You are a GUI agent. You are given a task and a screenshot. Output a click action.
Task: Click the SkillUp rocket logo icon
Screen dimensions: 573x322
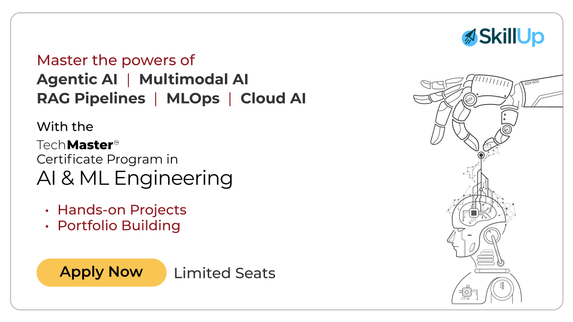(x=470, y=38)
